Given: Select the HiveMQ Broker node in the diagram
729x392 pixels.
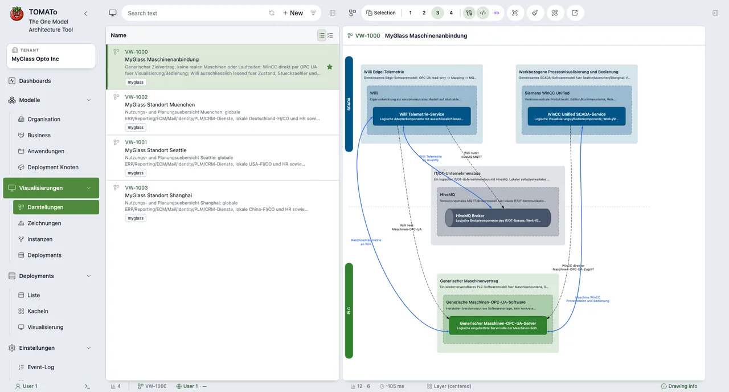Looking at the screenshot, I should (498, 218).
